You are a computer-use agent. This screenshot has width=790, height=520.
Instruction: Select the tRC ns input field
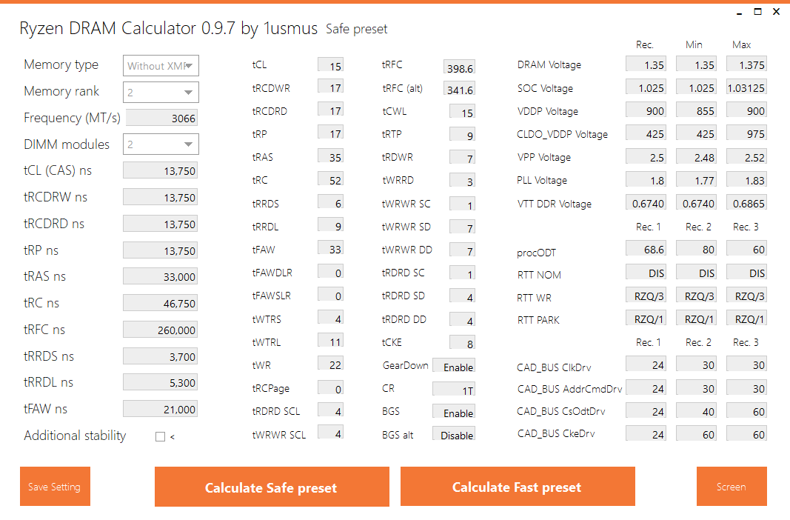[x=160, y=303]
